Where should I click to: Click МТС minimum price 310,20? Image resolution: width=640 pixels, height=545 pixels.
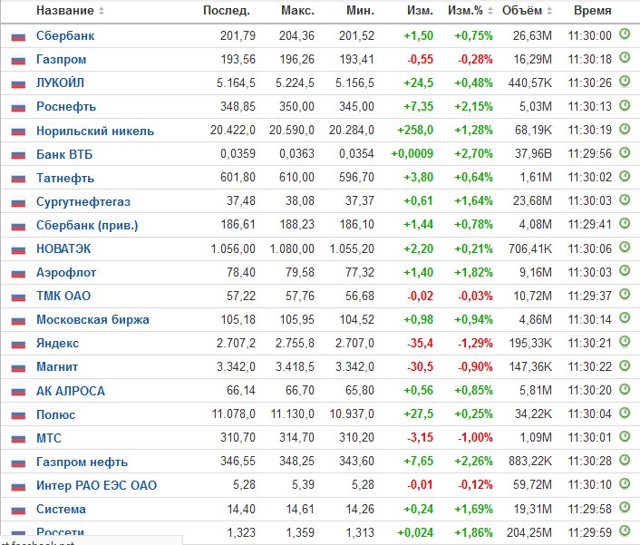(356, 438)
